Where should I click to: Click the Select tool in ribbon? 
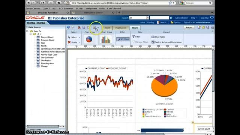tap(72, 37)
